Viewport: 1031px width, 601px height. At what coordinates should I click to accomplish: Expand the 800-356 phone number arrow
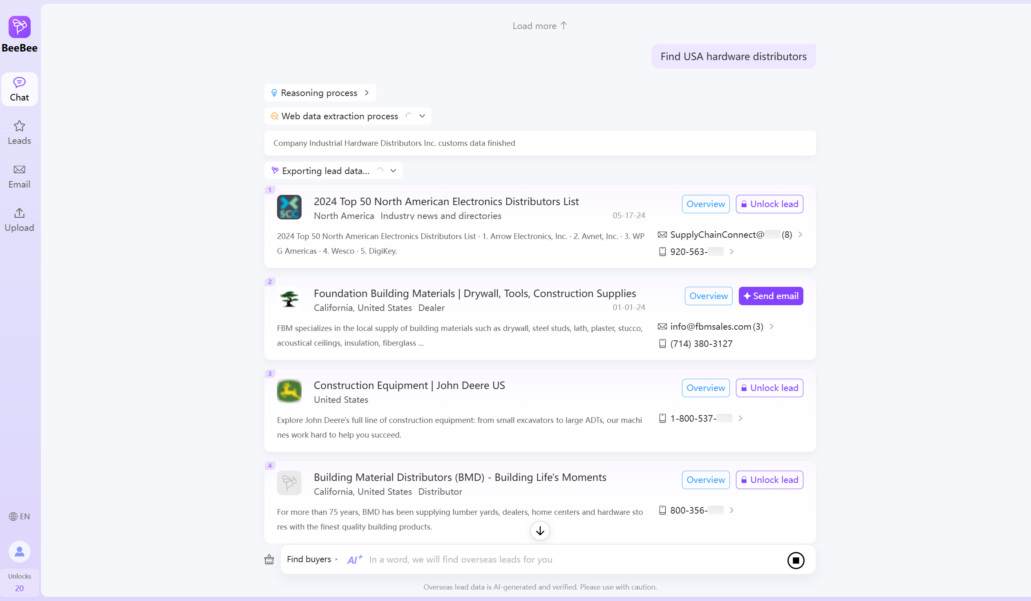(731, 510)
